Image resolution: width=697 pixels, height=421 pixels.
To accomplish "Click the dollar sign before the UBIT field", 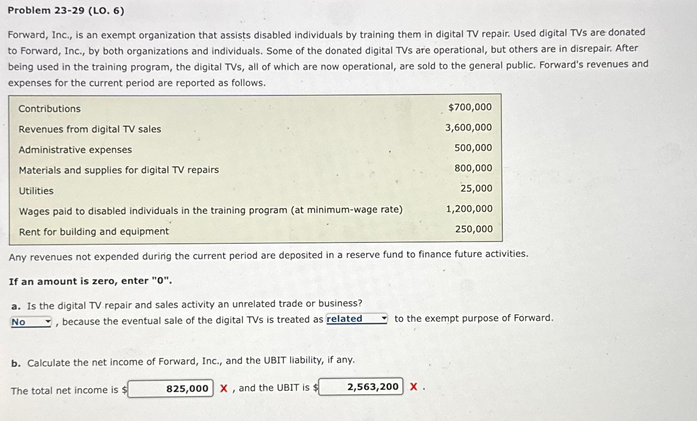I will [315, 387].
